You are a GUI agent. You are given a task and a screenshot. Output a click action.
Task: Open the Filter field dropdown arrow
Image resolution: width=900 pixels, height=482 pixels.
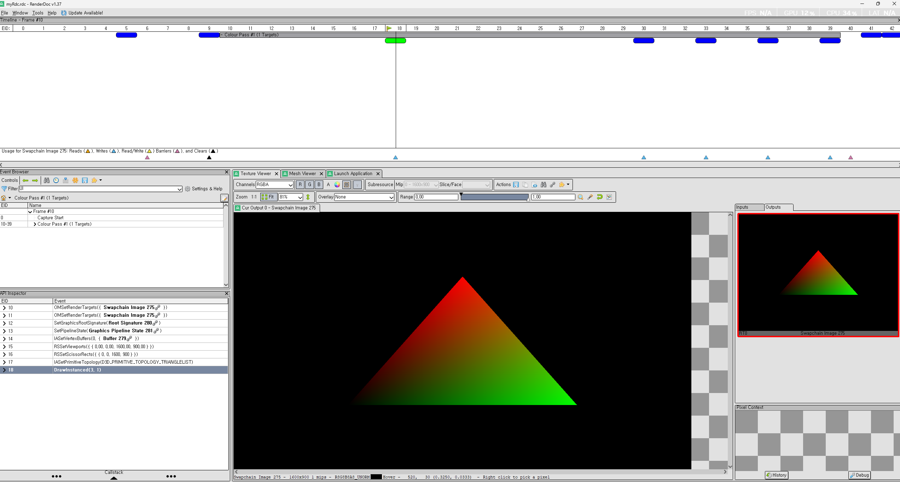pos(179,189)
